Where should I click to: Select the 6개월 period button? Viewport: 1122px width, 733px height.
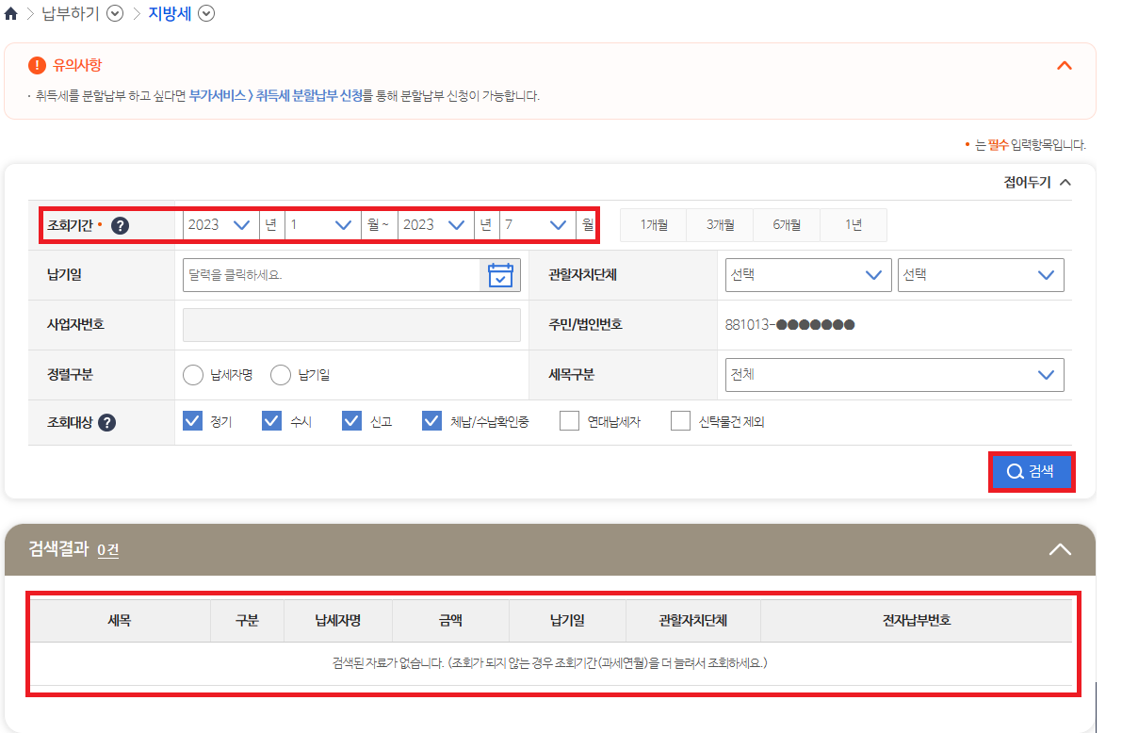pos(787,225)
